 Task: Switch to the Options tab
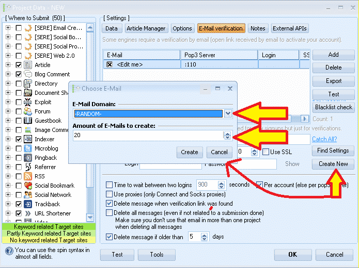click(182, 28)
